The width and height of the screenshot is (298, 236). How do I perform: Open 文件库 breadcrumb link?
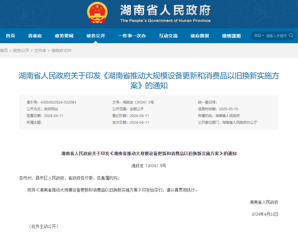click(x=40, y=50)
